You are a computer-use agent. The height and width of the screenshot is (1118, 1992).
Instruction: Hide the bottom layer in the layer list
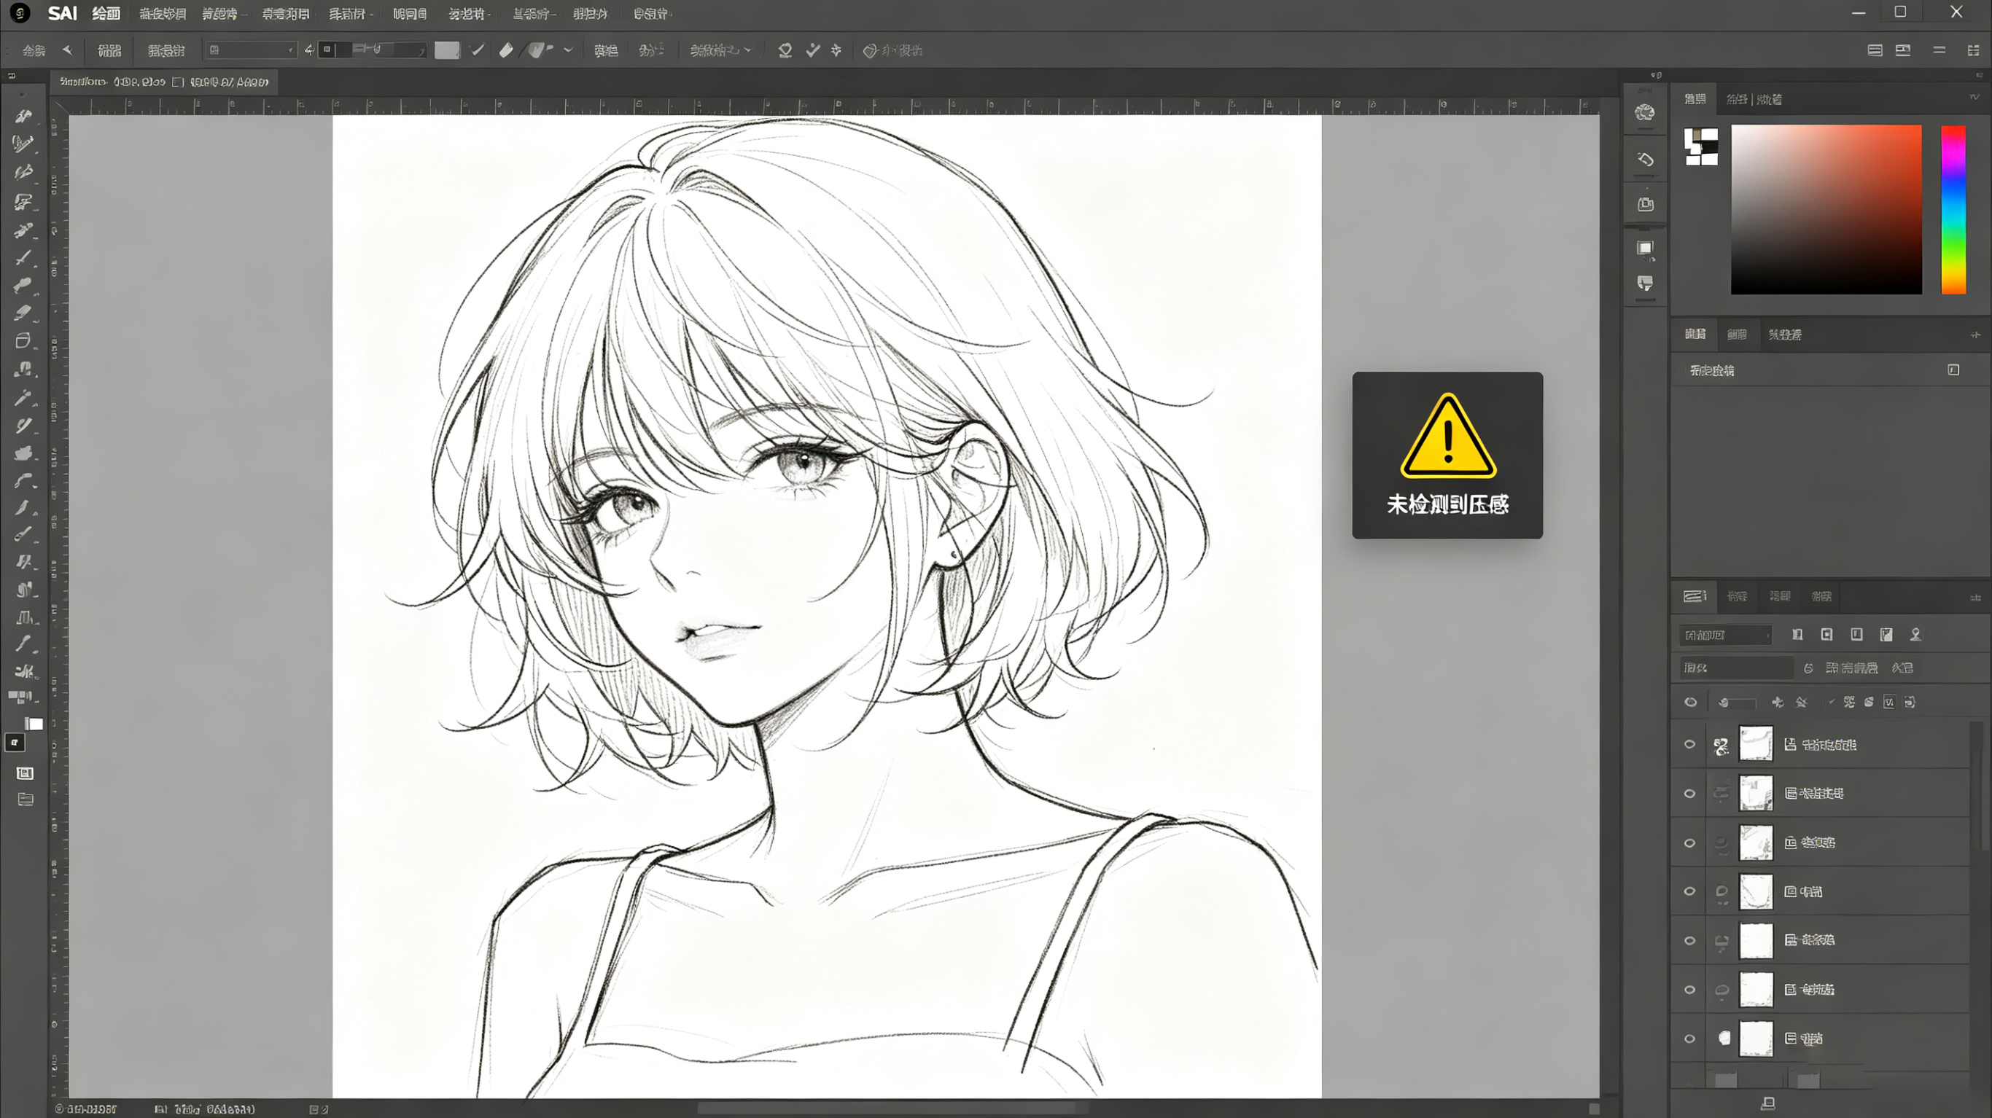[x=1689, y=1039]
